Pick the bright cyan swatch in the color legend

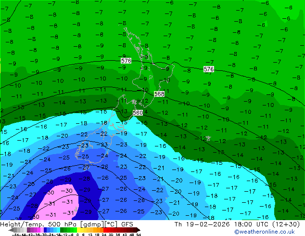[x=59, y=230]
